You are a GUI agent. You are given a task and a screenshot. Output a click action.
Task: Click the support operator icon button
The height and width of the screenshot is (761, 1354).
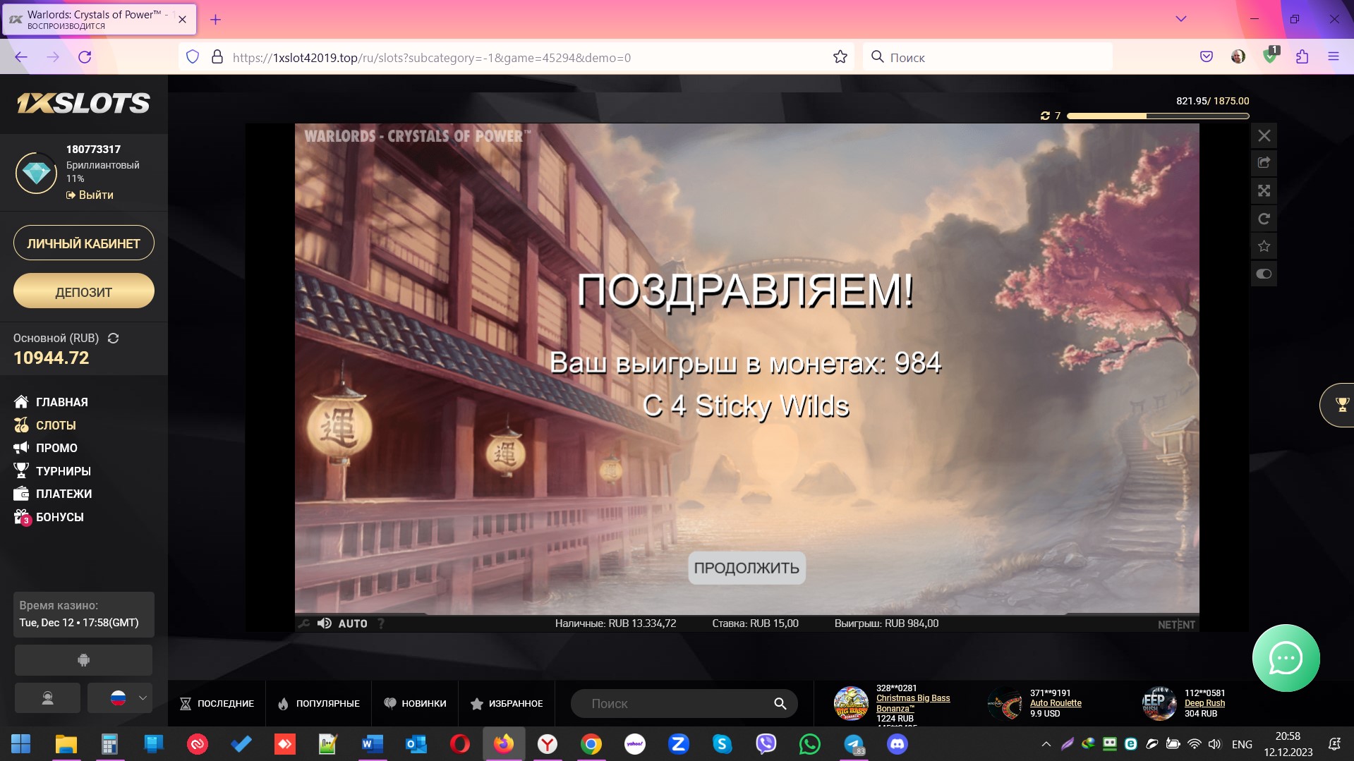click(x=47, y=698)
